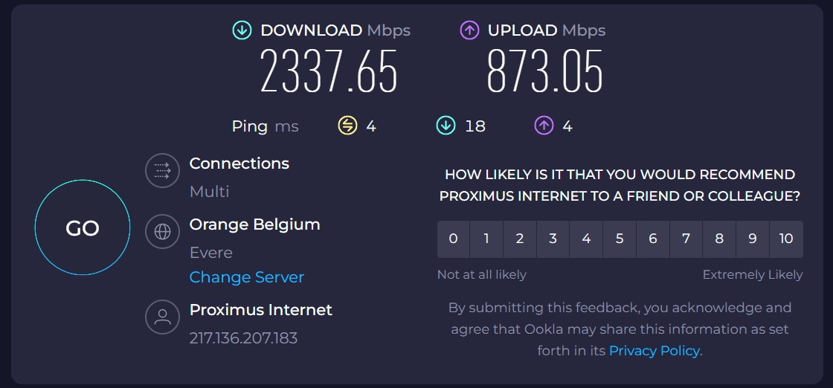Select rating 10 on recommendation scale

pos(786,239)
